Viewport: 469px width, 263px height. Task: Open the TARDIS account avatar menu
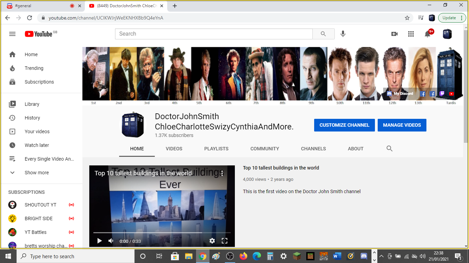click(x=447, y=34)
